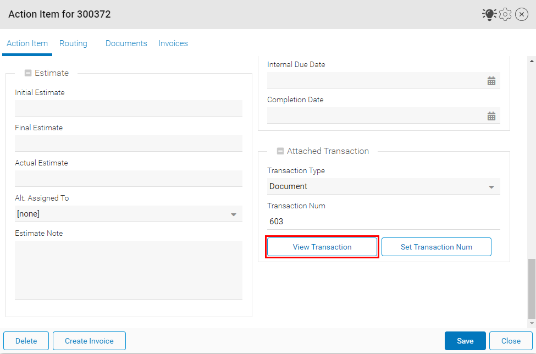Open Completion Date calendar picker
Image resolution: width=536 pixels, height=354 pixels.
(491, 116)
